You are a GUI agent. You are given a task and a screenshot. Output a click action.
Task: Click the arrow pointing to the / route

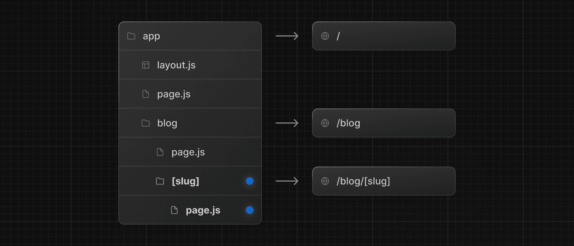287,36
